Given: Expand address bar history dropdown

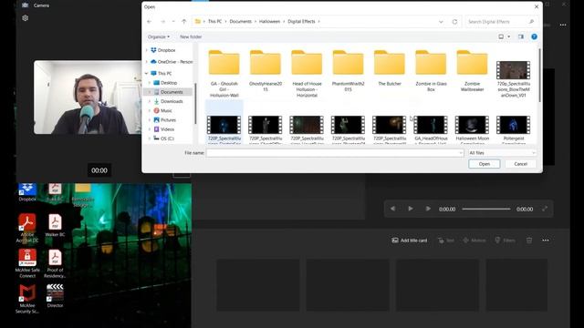Looking at the screenshot, I should pyautogui.click(x=441, y=22).
